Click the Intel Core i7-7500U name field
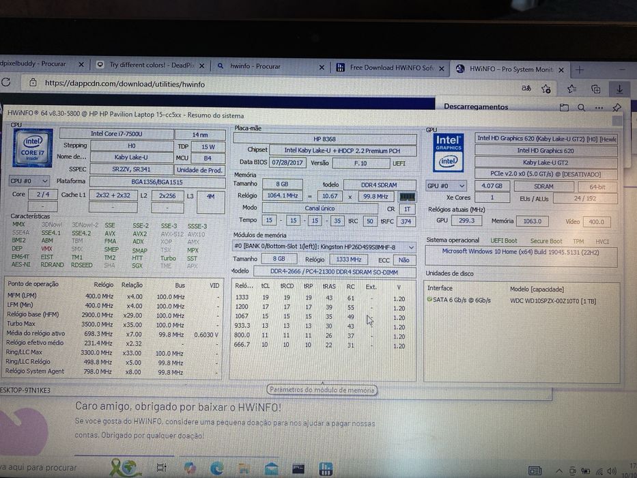This screenshot has width=637, height=478. point(116,134)
